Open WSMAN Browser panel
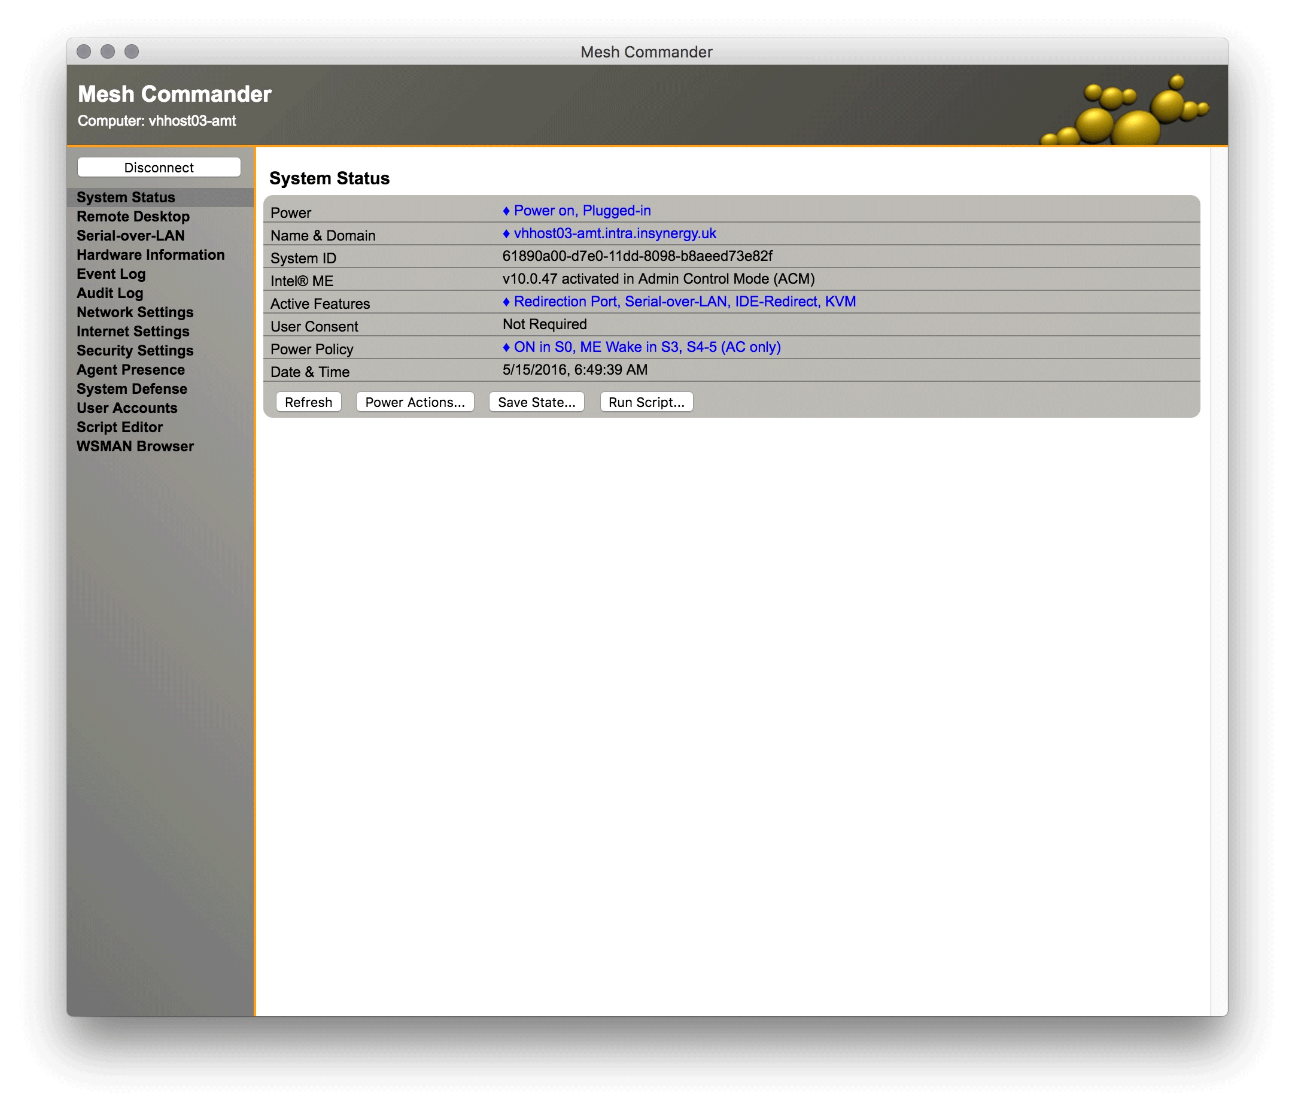1295x1112 pixels. (135, 446)
